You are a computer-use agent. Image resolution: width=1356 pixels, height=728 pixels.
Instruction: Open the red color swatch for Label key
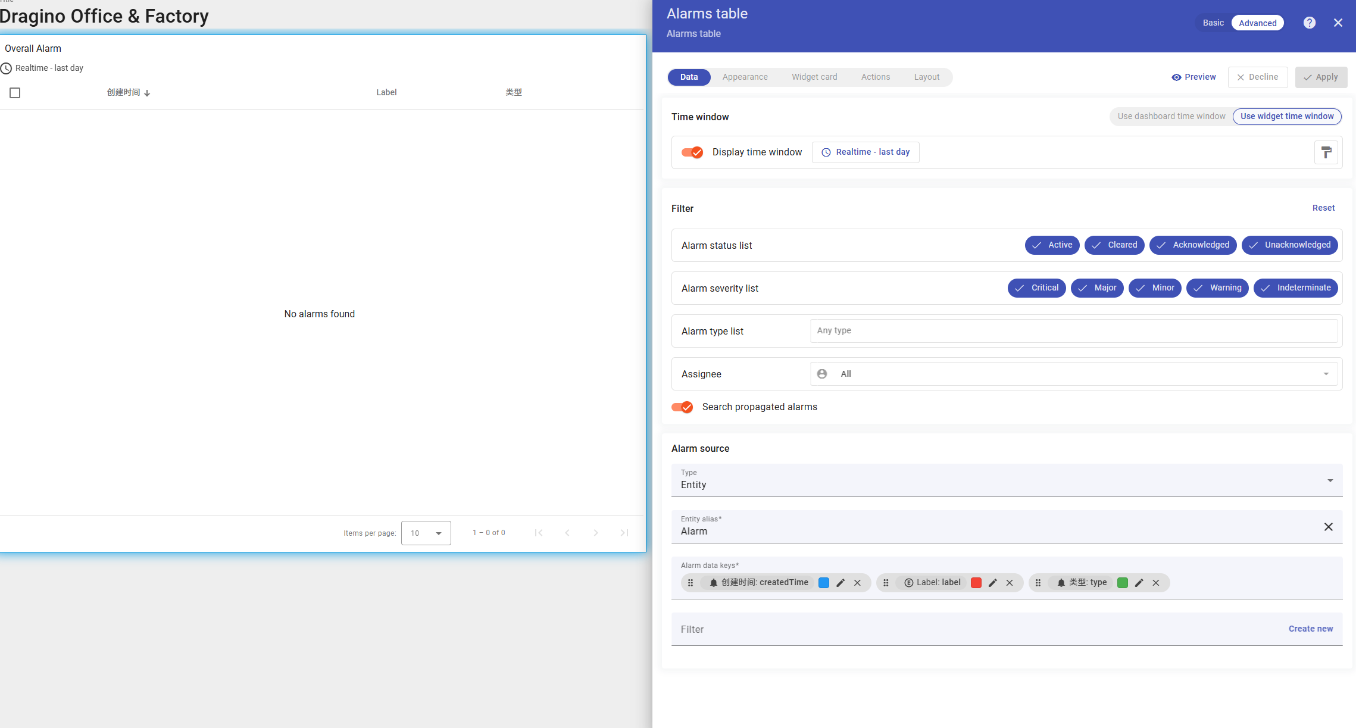pos(976,583)
